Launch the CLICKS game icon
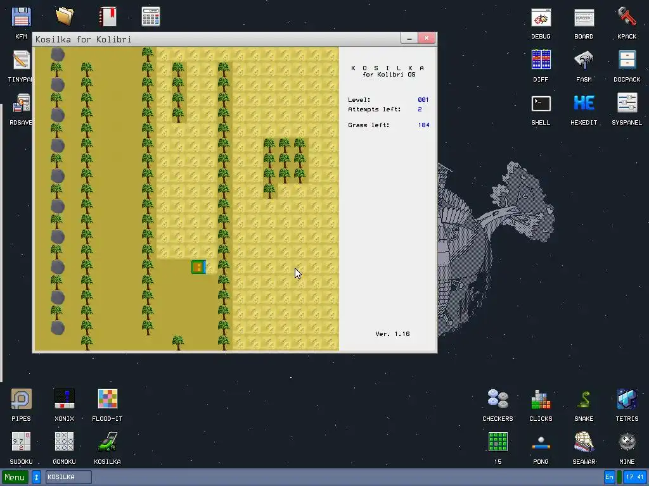 (541, 399)
